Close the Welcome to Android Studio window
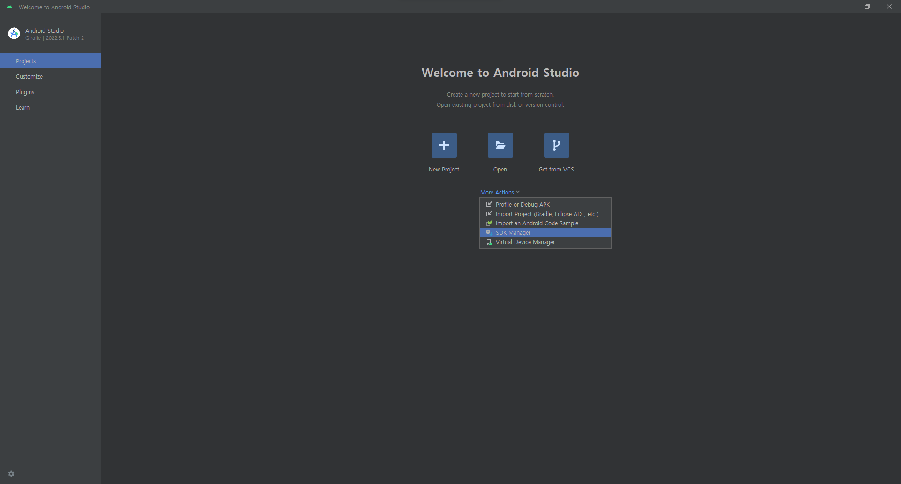The width and height of the screenshot is (901, 484). [889, 7]
